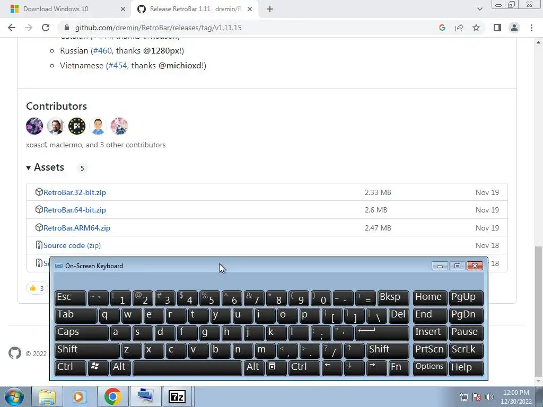Open On-Screen Keyboard Help
Viewport: 543px width, 407px height.
(466, 368)
